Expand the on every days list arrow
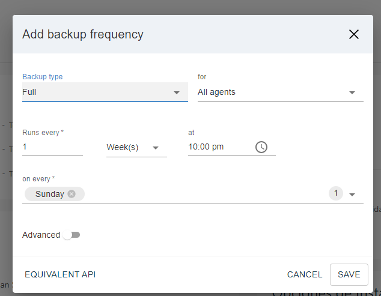 pyautogui.click(x=352, y=195)
